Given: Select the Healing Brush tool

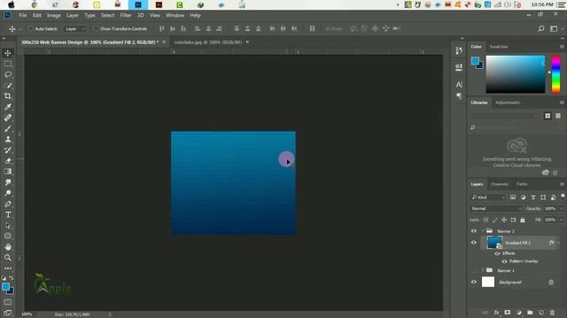Looking at the screenshot, I should click(8, 117).
